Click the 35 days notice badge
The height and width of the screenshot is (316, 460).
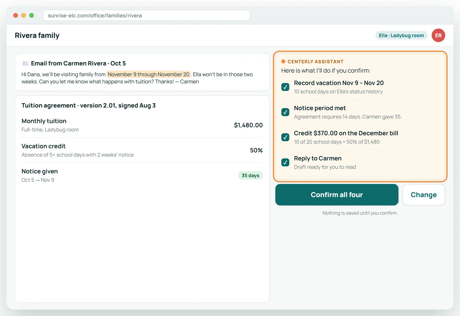(x=250, y=175)
